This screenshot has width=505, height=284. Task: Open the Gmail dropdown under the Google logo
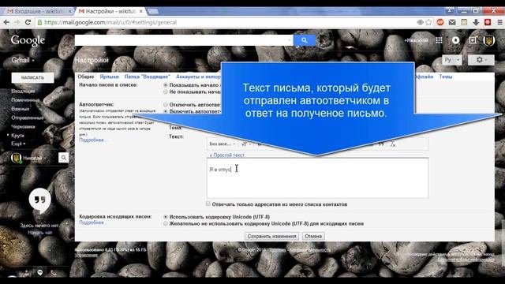click(x=23, y=60)
